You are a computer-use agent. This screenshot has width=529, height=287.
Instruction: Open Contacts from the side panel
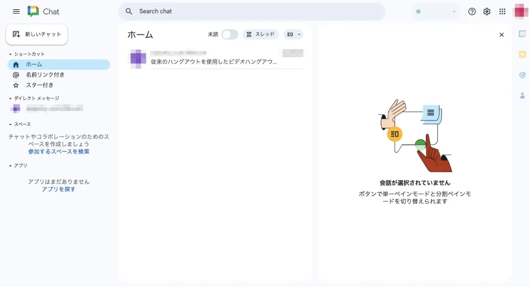point(522,95)
